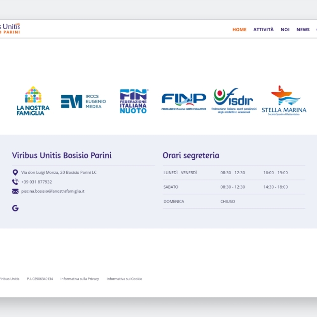The image size is (317, 317).
Task: Open the Fisdir federation logo
Action: click(x=234, y=100)
